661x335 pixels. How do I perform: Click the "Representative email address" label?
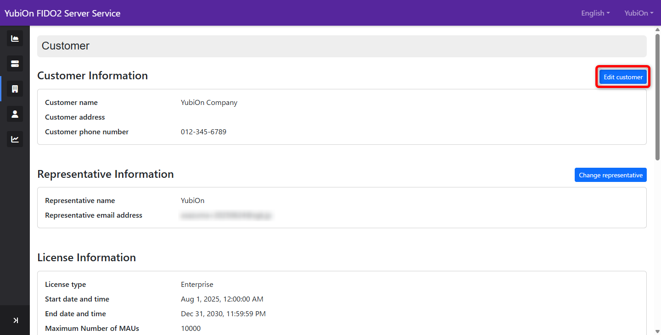(x=94, y=215)
